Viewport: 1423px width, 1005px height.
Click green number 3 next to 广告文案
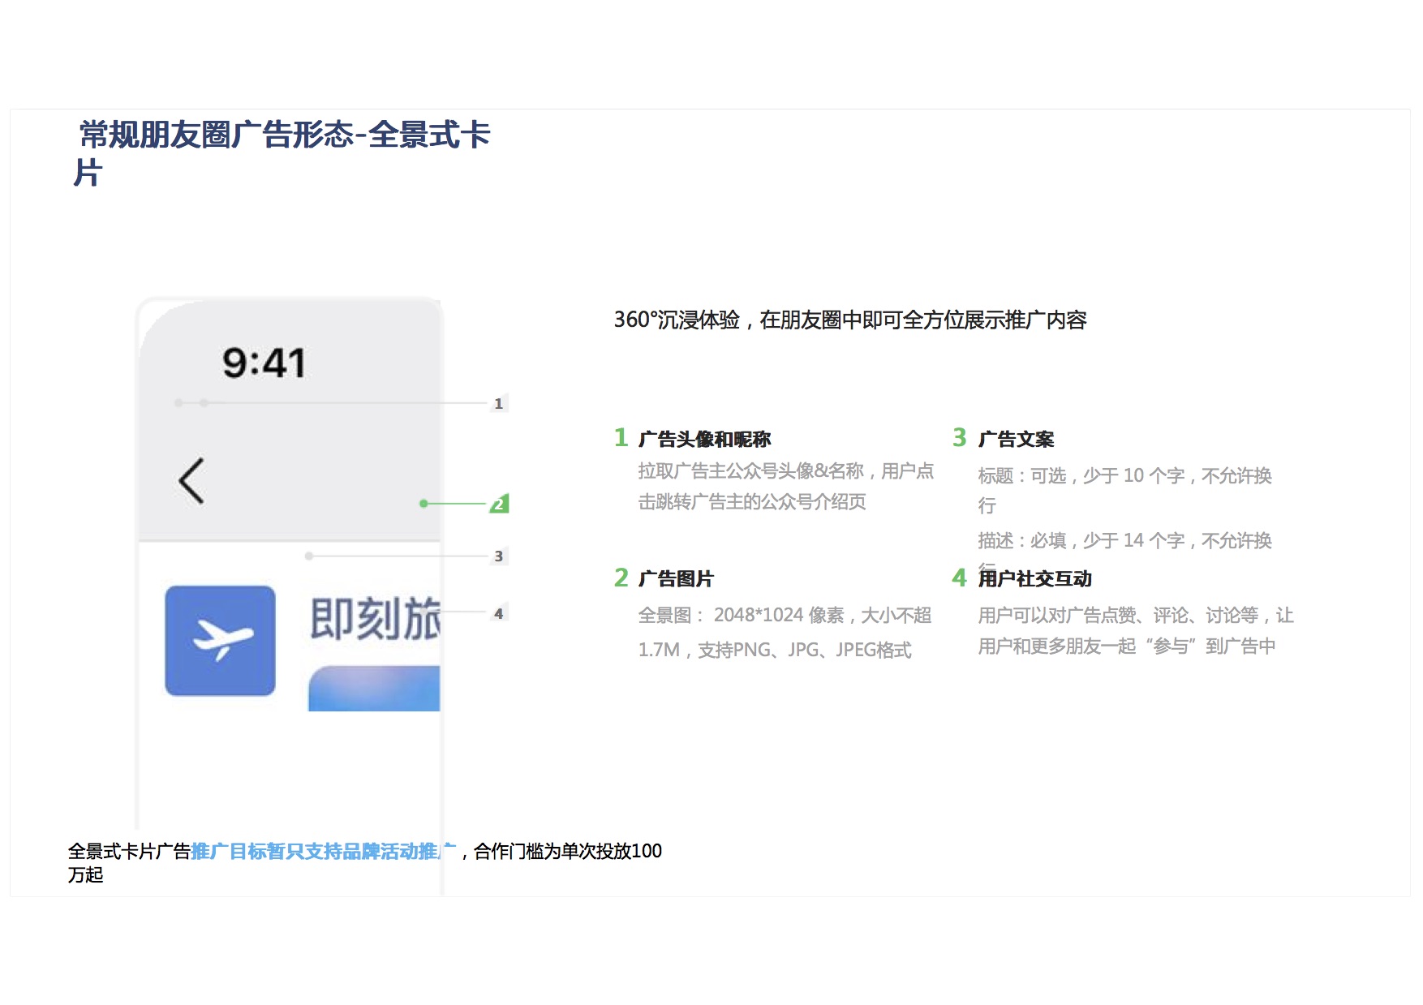click(959, 438)
